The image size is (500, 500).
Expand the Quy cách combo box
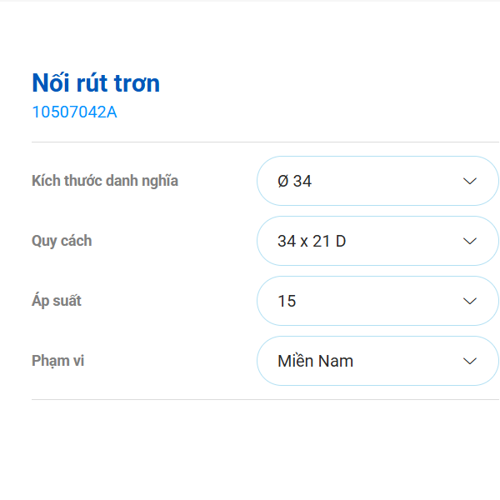point(377,241)
